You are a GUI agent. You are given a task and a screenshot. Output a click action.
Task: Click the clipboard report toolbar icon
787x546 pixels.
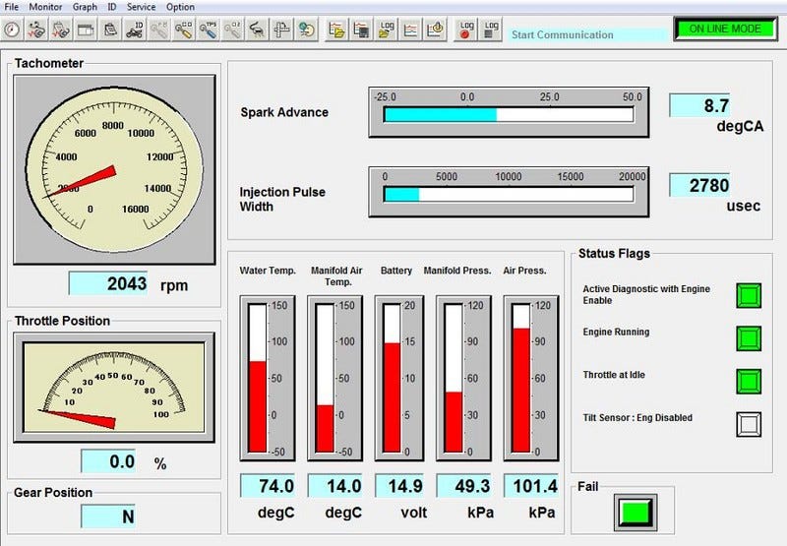(x=110, y=30)
